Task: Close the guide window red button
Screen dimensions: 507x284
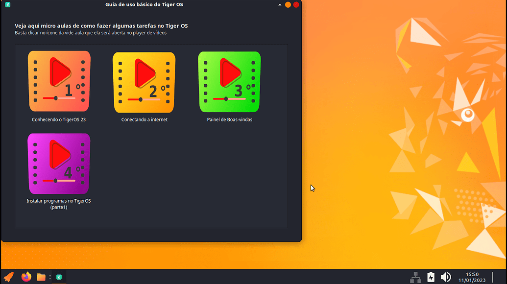Action: [296, 5]
